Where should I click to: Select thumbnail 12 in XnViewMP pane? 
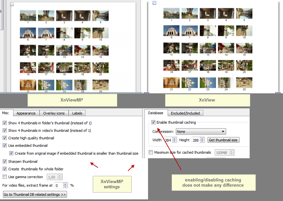point(46,50)
